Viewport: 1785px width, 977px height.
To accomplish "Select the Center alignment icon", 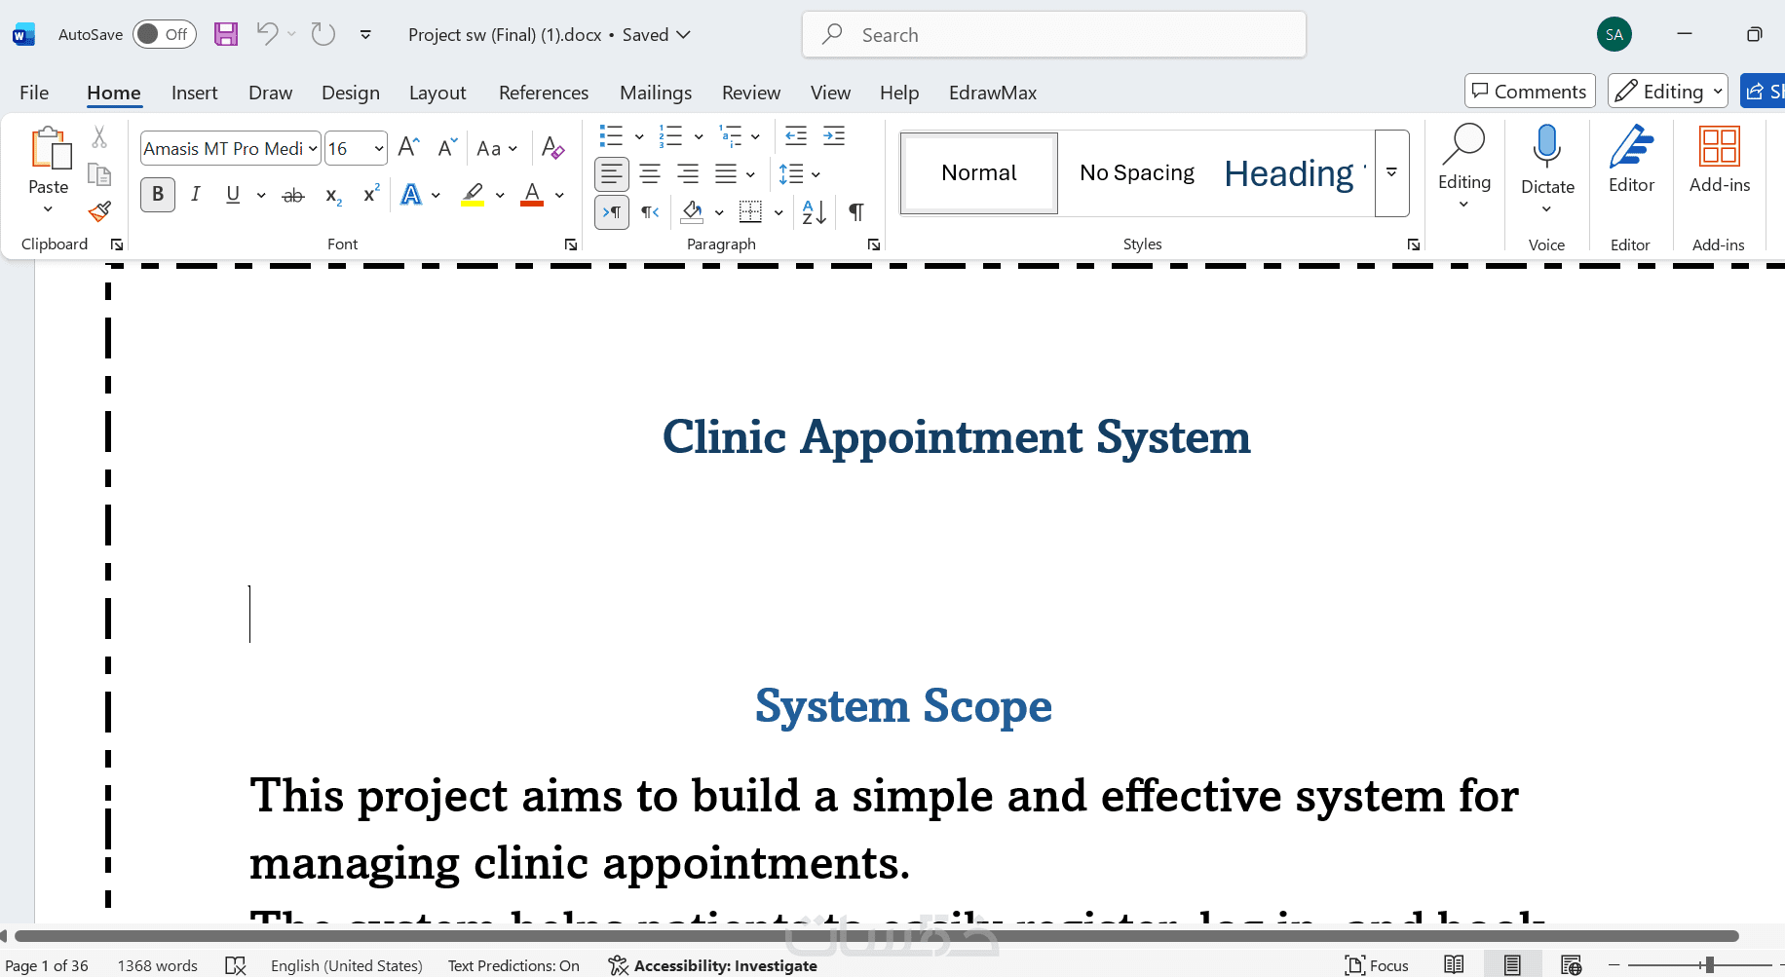I will coord(650,174).
